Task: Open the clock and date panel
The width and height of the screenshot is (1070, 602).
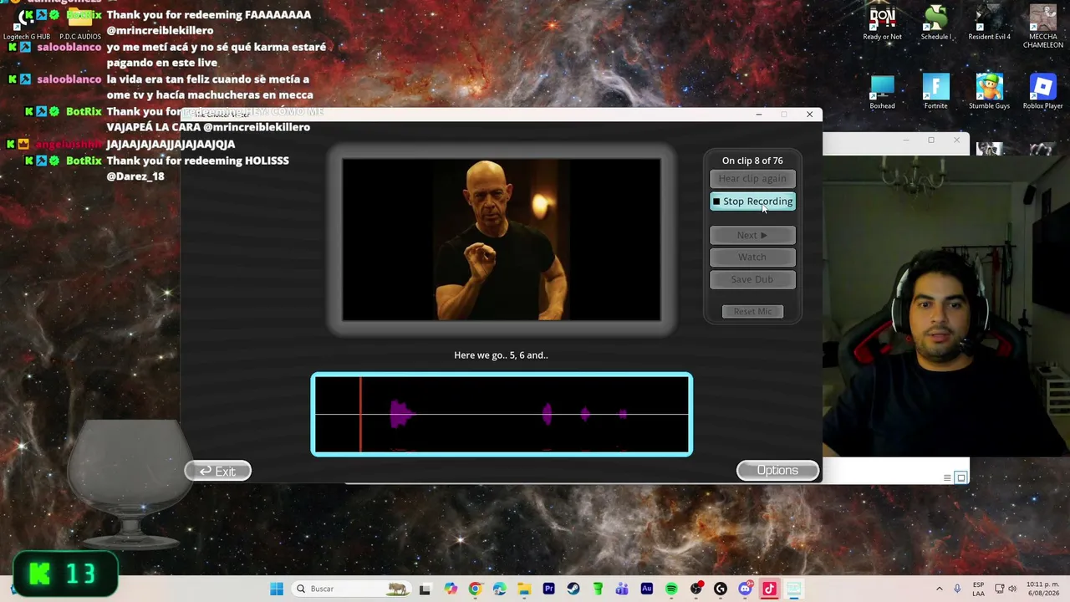Action: coord(1044,589)
